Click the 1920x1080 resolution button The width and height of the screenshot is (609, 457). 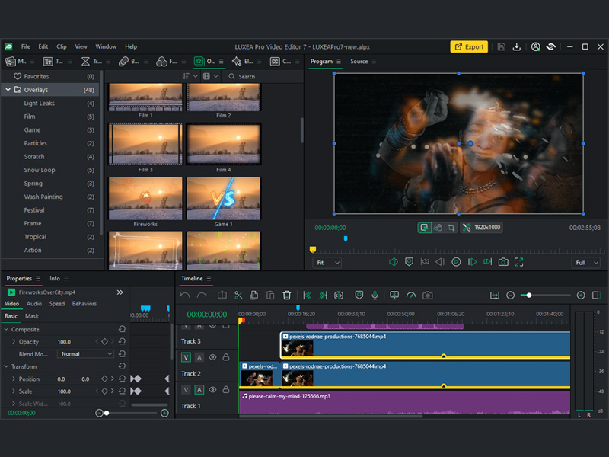tap(481, 228)
